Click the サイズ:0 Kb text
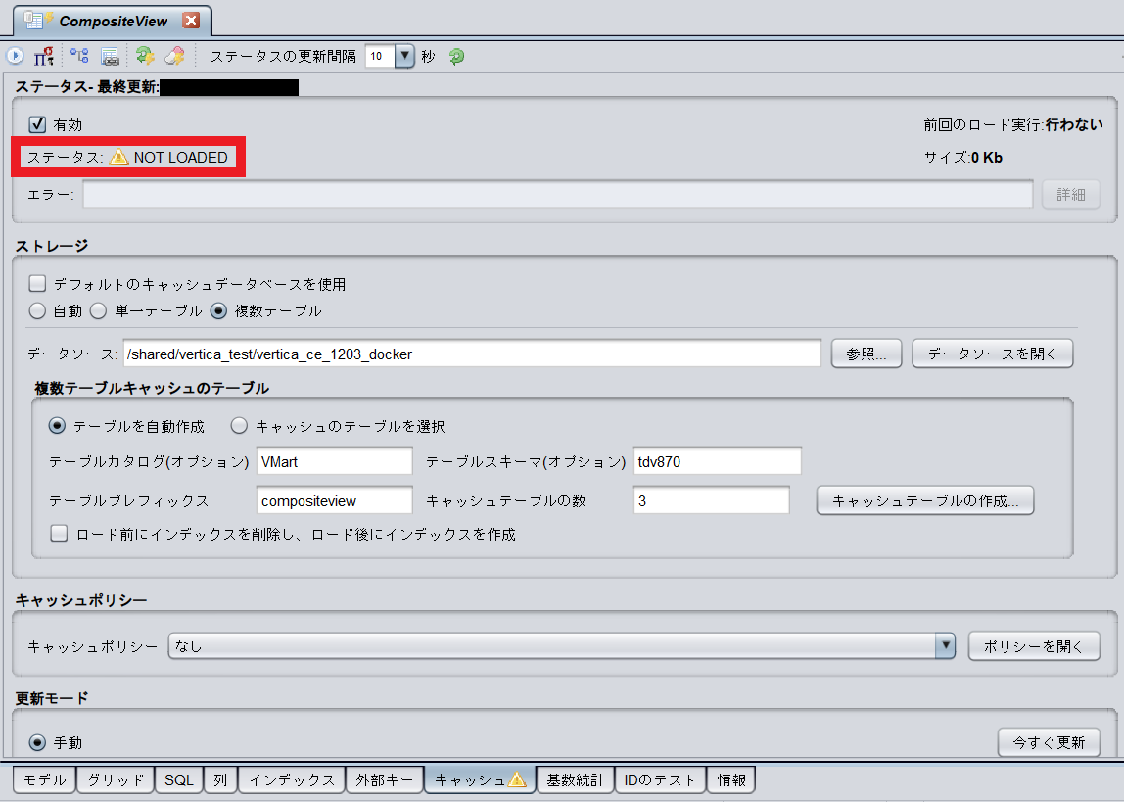 (962, 158)
